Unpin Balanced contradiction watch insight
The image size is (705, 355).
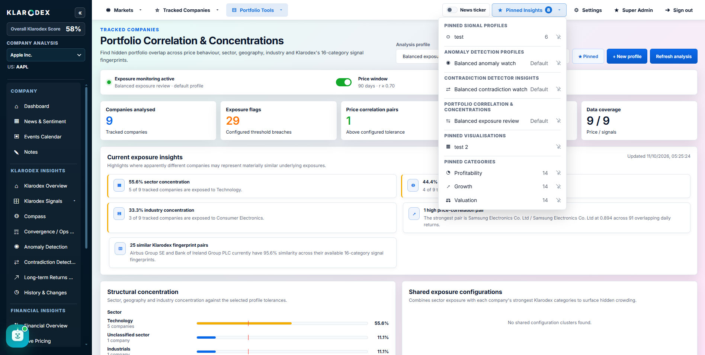(558, 89)
